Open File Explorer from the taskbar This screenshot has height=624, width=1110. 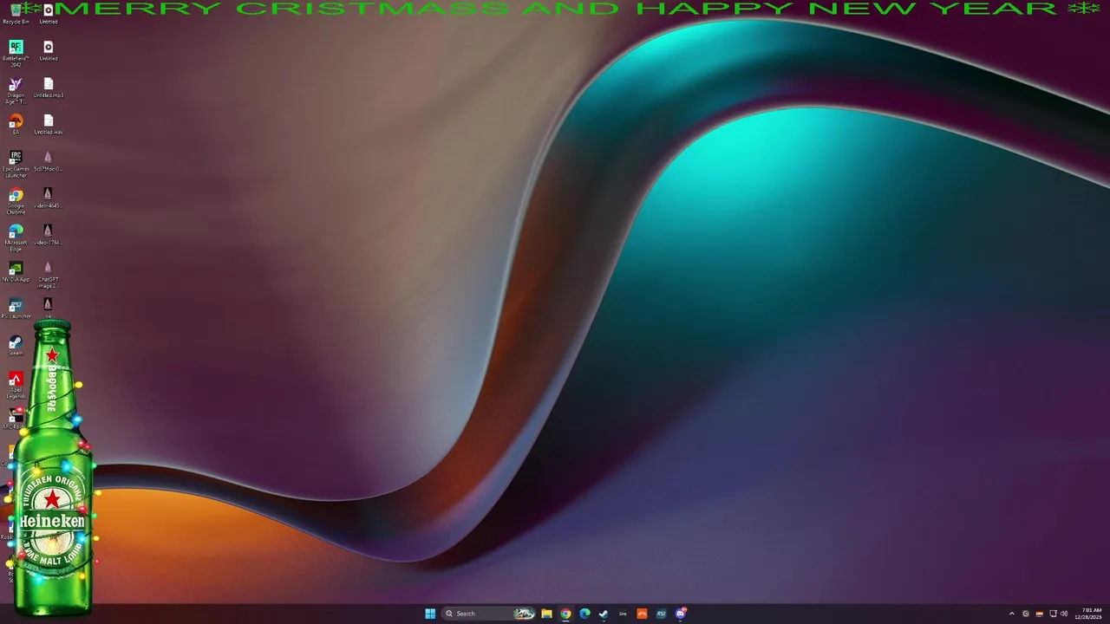[546, 614]
